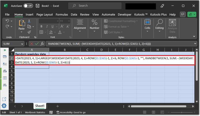The image size is (200, 116).
Task: Toggle the AutoSave switch
Action: click(28, 6)
